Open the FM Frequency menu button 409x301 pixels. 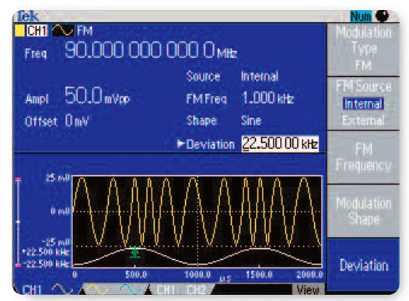363,157
